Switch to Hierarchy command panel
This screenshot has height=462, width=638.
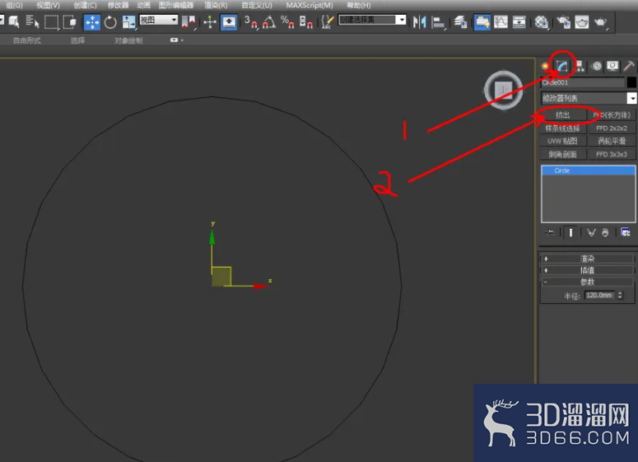point(580,66)
